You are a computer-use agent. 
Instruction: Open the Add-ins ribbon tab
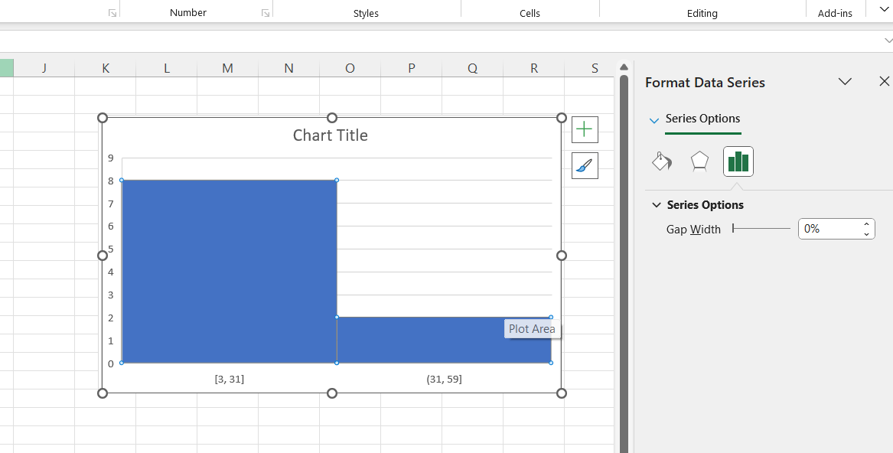pos(834,12)
